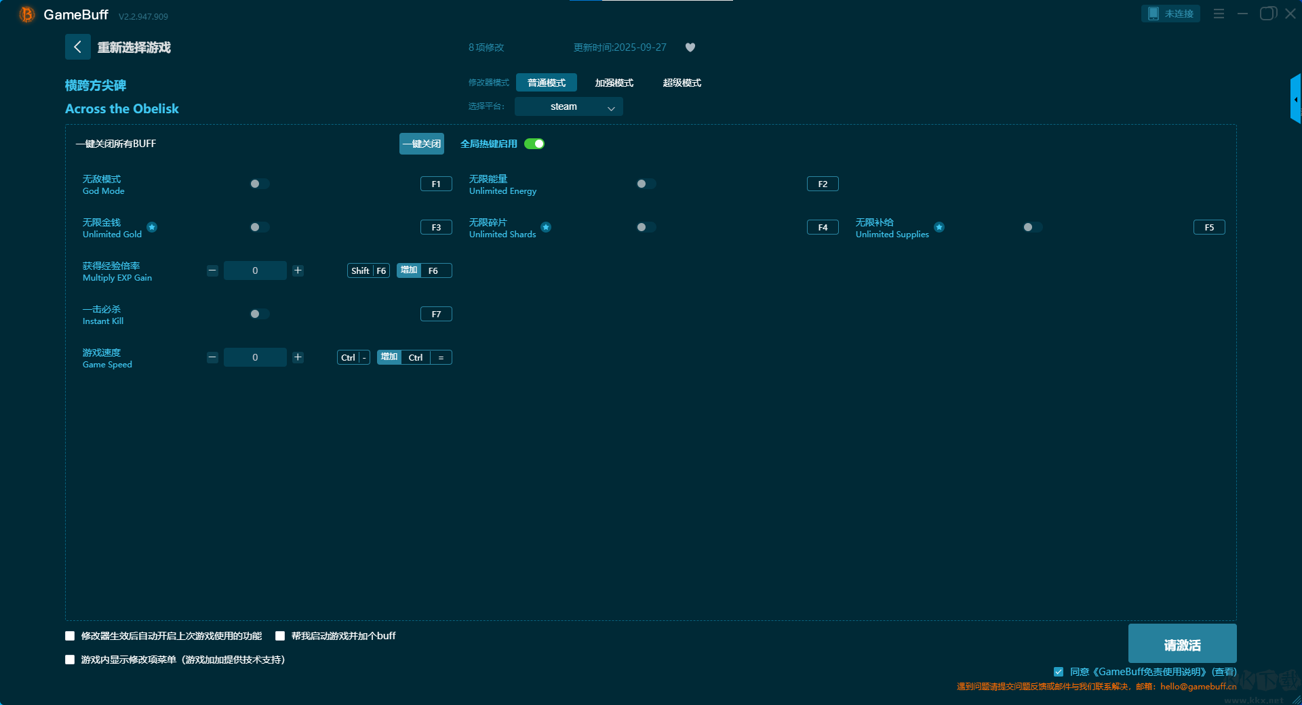Click the star badge next to Unlimited Supplies
Image resolution: width=1302 pixels, height=705 pixels.
[x=939, y=227]
